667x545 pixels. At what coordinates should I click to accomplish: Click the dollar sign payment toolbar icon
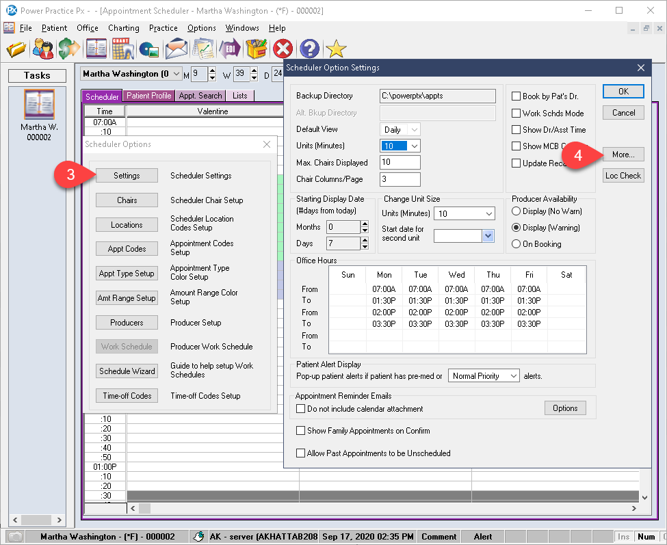pos(69,49)
